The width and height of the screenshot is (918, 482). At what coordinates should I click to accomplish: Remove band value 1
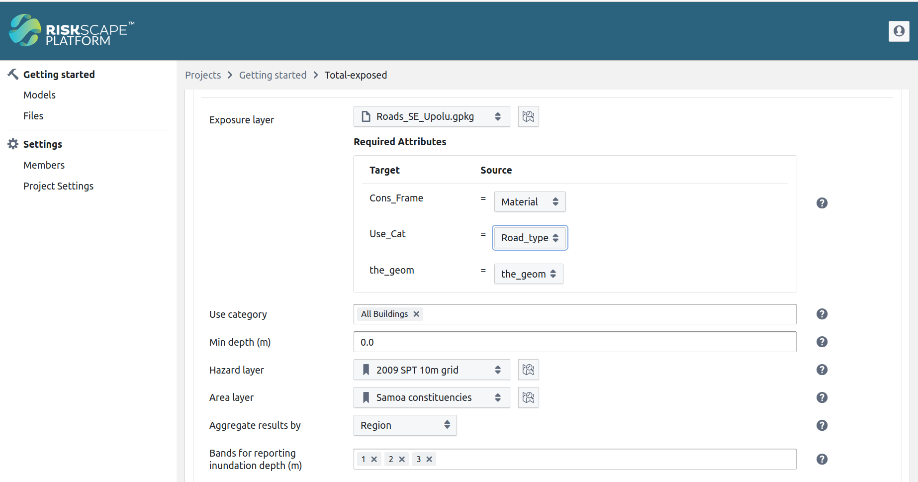coord(374,459)
